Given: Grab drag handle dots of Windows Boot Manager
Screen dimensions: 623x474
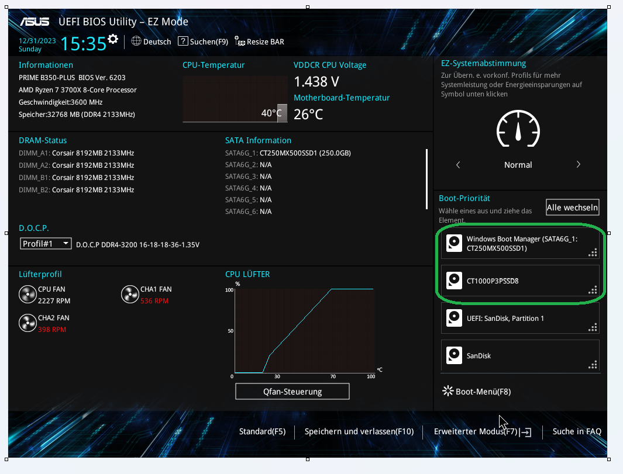Looking at the screenshot, I should pyautogui.click(x=593, y=253).
